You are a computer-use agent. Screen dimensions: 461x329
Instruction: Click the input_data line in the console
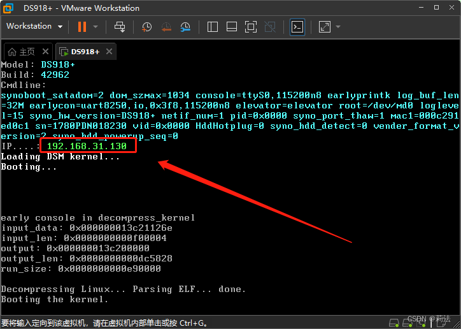[x=87, y=228]
